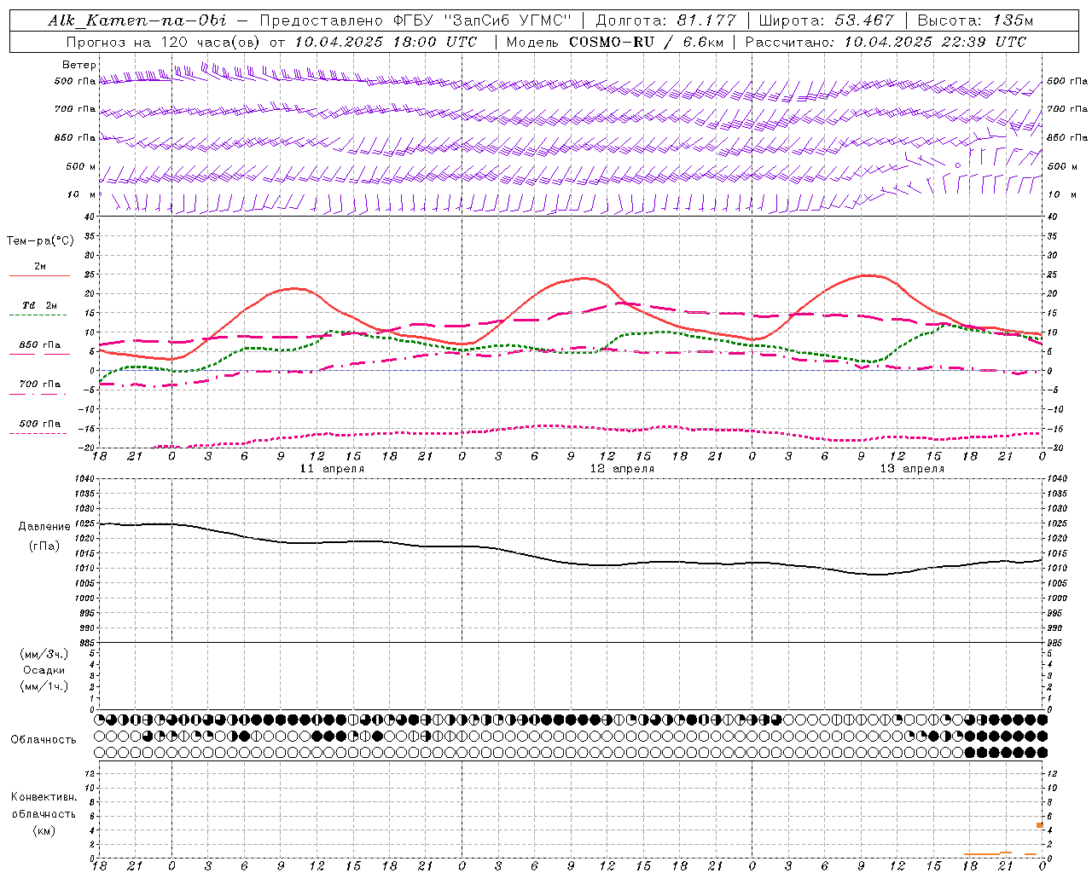Click the Высота: 135м value
Viewport: 1092px width, 873px height.
(974, 20)
